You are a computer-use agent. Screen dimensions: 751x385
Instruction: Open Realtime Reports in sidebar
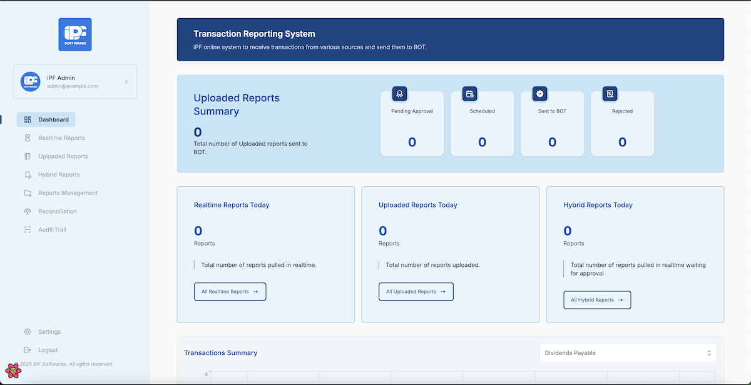61,138
